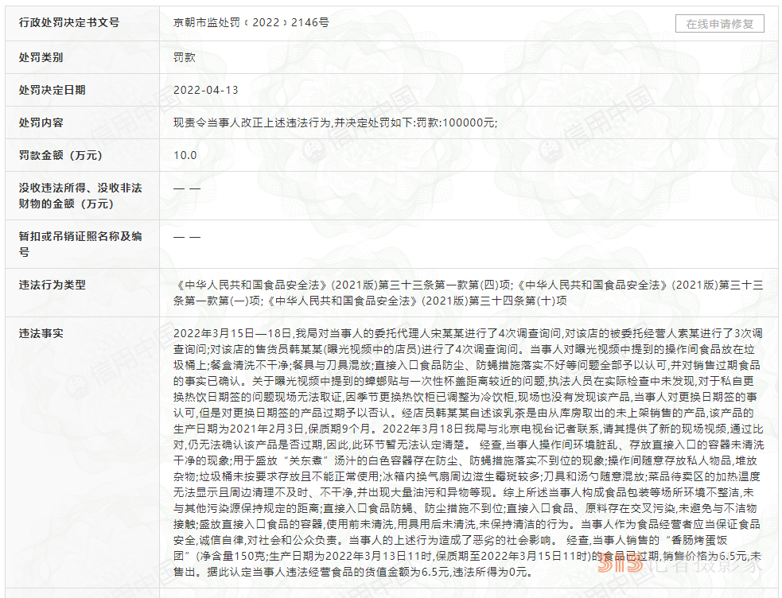This screenshot has height=598, width=782.
Task: Click the 处罚类别 row label
Action: [41, 57]
